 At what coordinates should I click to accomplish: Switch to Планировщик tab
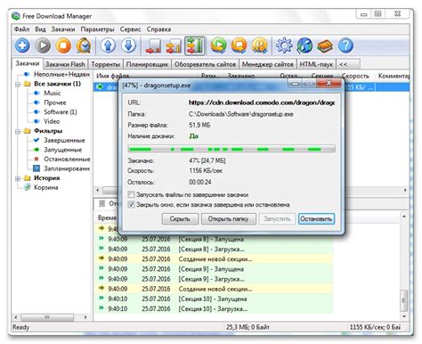pyautogui.click(x=147, y=64)
